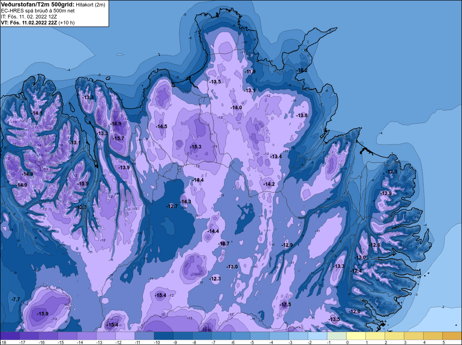Click the legend swatch between 4 and 5
This screenshot has height=345, width=462.
click(433, 336)
